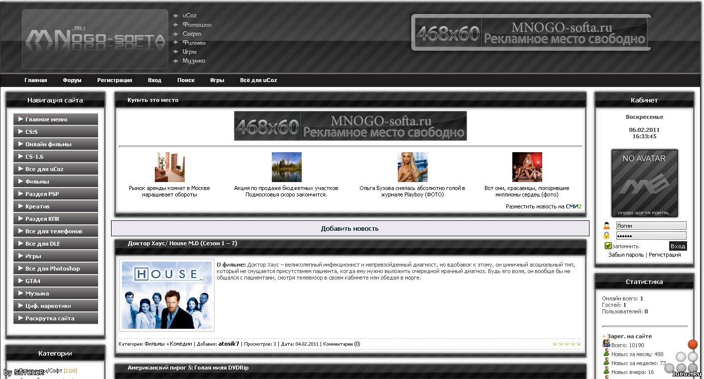This screenshot has width=704, height=379.
Task: Click Комедии category link
Action: pyautogui.click(x=181, y=344)
